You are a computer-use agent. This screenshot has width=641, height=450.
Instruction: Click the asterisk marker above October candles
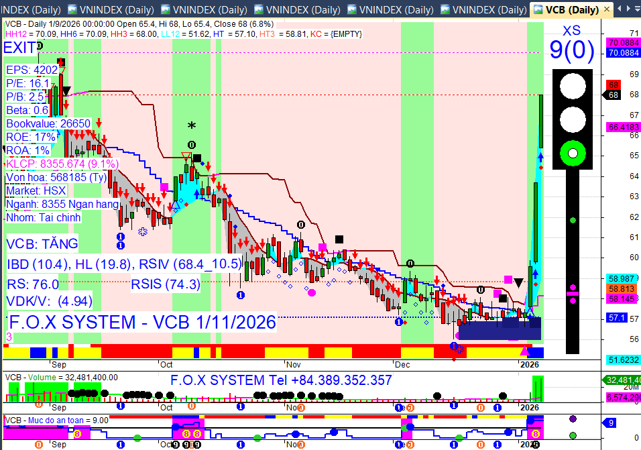click(x=191, y=126)
